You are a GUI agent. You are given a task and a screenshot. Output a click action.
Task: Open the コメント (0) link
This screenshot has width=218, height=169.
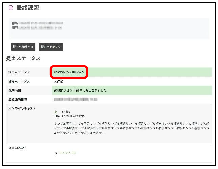pos(67,153)
